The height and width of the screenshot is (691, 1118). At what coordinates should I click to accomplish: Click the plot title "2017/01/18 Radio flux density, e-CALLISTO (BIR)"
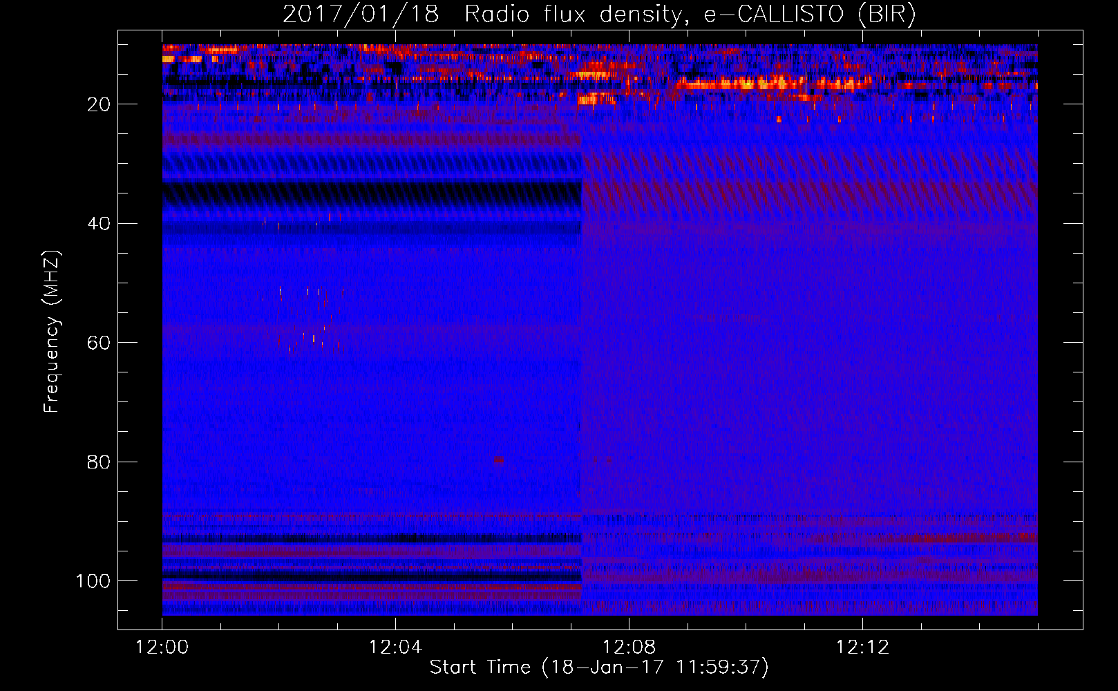[x=599, y=15]
